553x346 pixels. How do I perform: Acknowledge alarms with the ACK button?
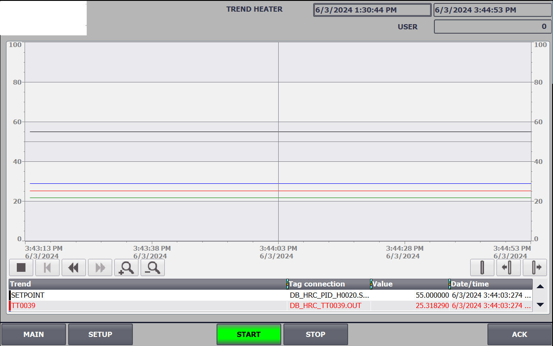519,334
